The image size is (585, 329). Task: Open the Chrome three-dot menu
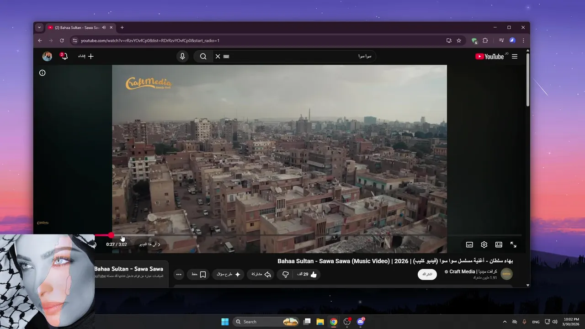click(523, 40)
